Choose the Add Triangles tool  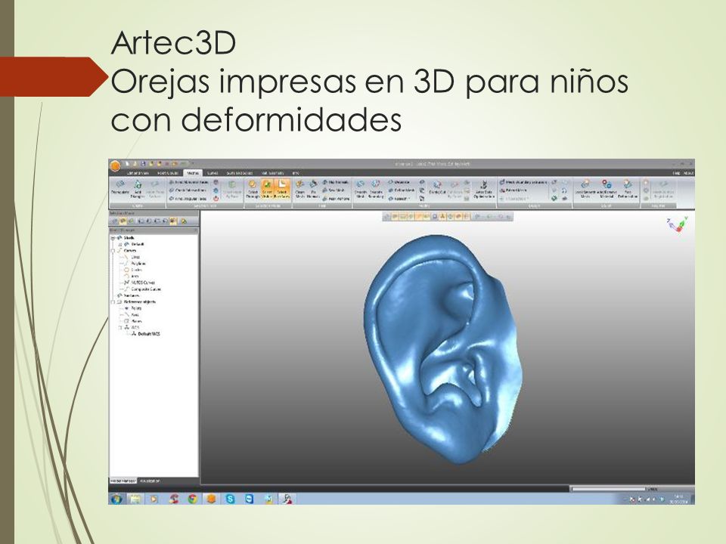[138, 189]
